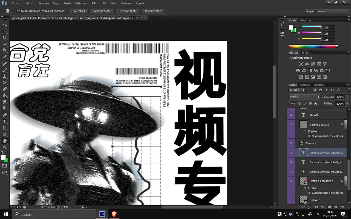Select the Zoom tool
The width and height of the screenshot is (351, 219).
click(5, 147)
